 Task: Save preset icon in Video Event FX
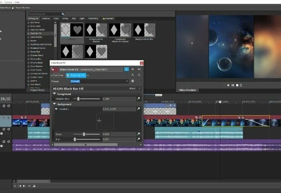[x=133, y=81]
